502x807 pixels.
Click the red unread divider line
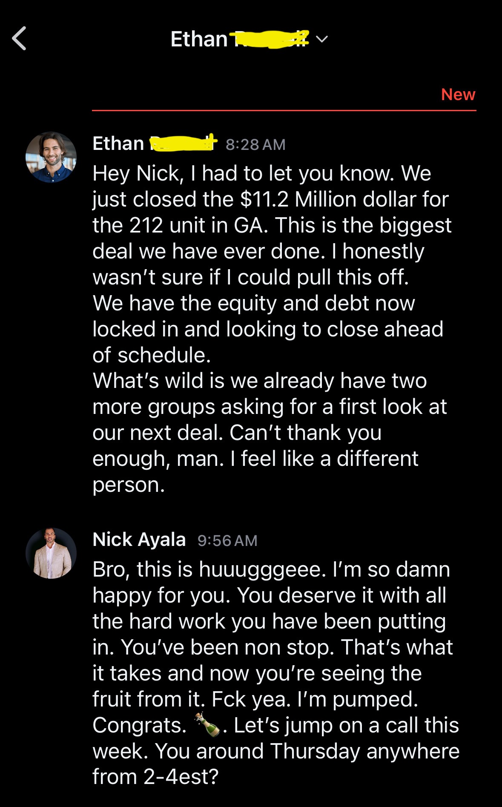(x=284, y=110)
